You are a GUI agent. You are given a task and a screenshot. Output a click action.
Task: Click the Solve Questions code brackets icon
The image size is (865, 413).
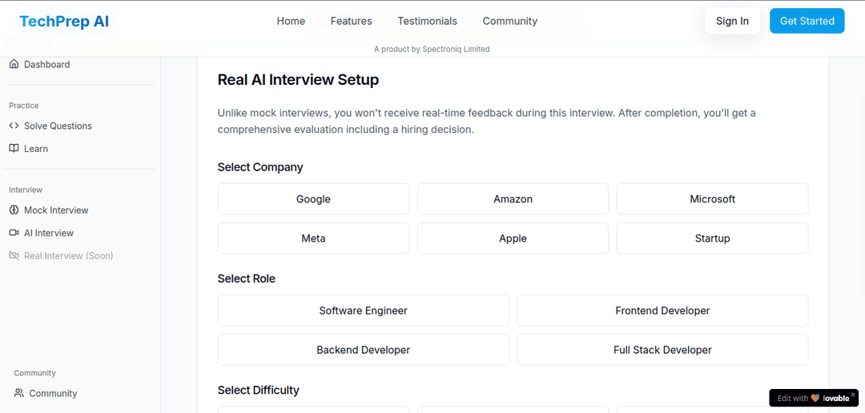[x=14, y=126]
